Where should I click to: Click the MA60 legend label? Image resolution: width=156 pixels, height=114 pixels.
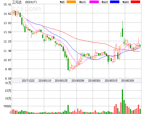coord(126,2)
